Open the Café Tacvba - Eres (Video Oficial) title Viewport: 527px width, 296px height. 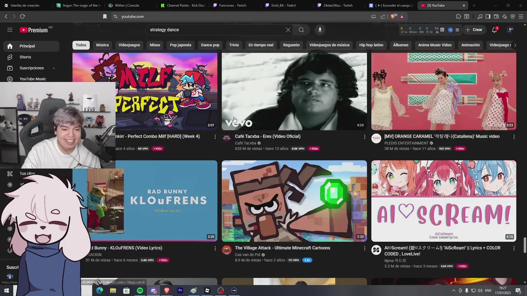click(x=268, y=136)
